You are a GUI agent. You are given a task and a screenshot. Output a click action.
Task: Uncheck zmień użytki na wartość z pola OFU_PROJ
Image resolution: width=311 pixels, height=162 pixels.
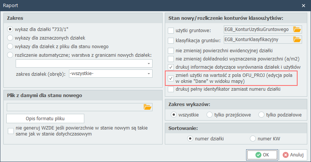pos(171,78)
